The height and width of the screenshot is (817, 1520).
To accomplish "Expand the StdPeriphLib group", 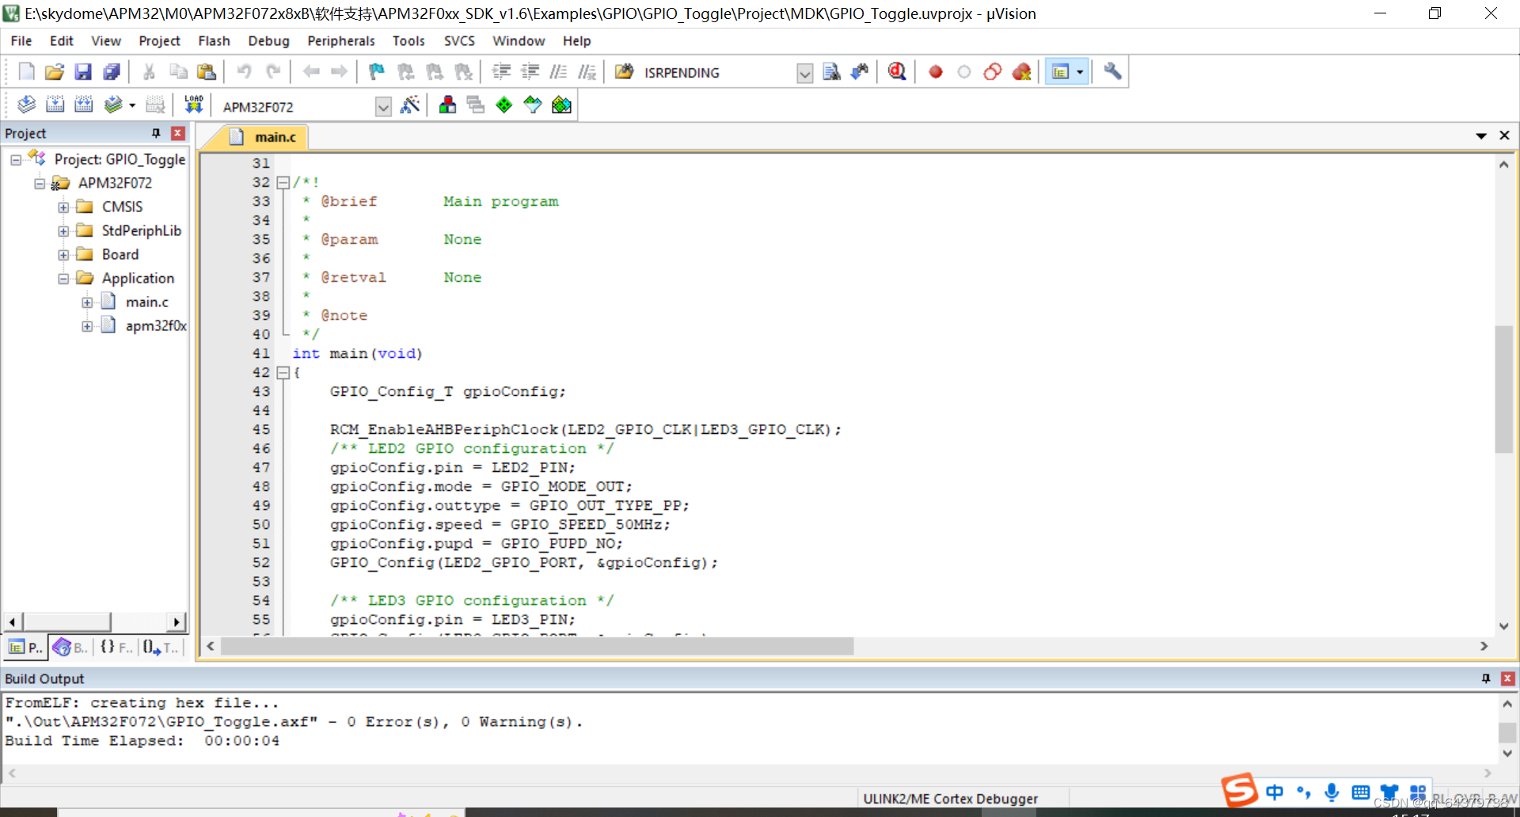I will point(63,231).
